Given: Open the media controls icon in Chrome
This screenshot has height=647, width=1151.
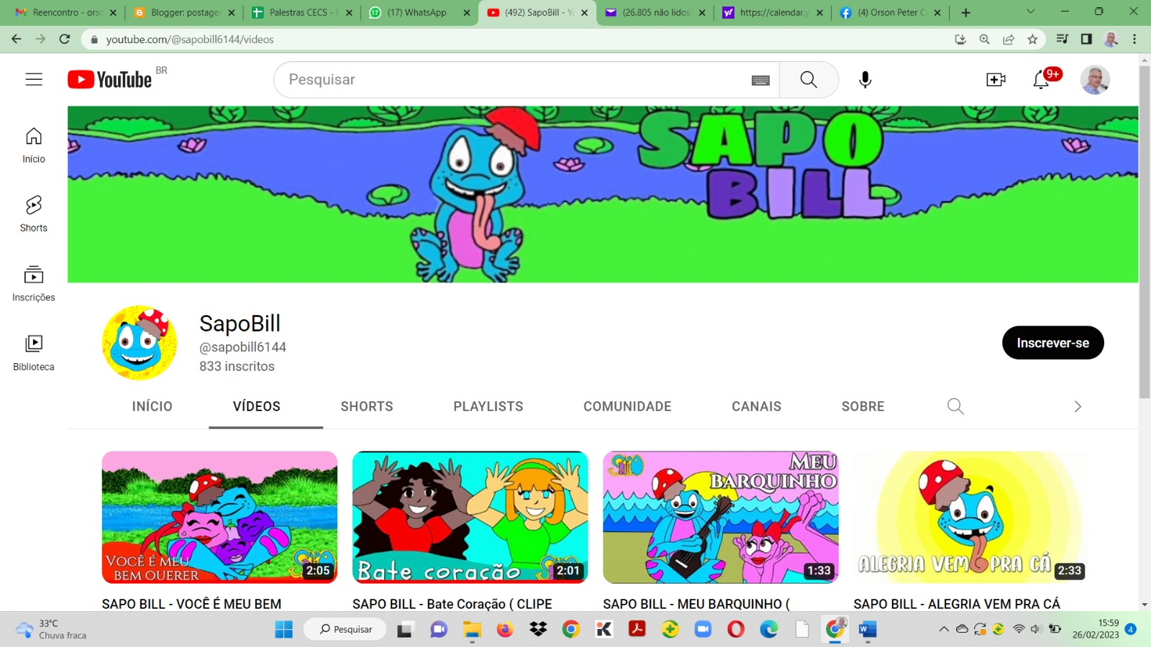Looking at the screenshot, I should 1063,40.
